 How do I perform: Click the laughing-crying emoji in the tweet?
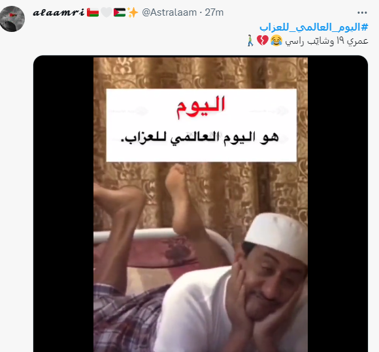(276, 40)
